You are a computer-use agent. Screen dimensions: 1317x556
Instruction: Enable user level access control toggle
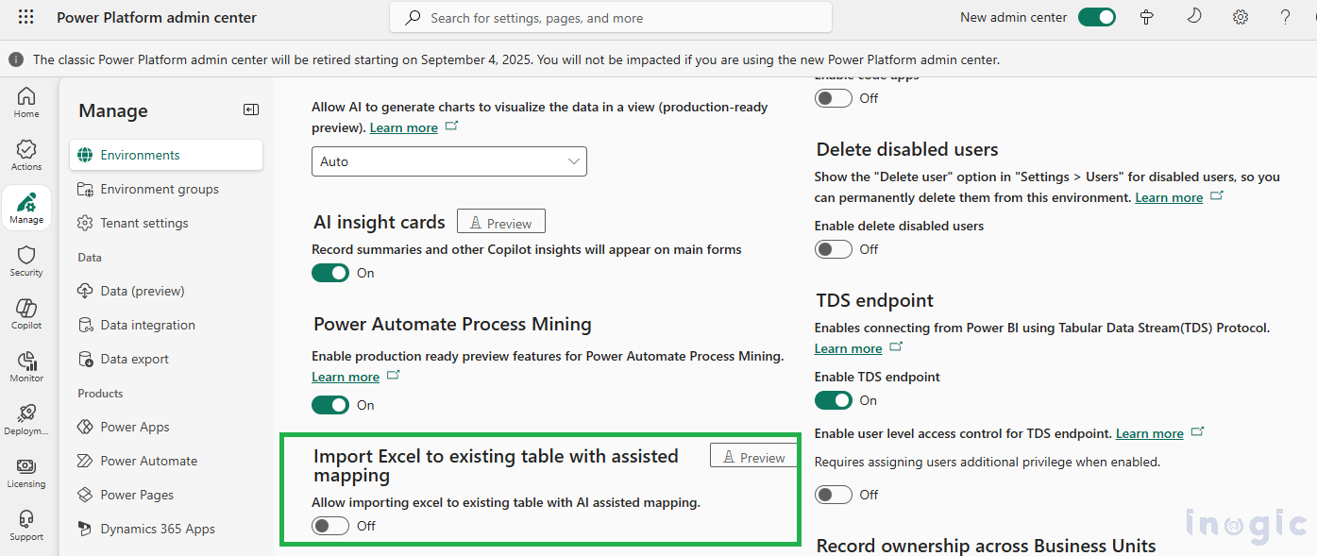(834, 495)
